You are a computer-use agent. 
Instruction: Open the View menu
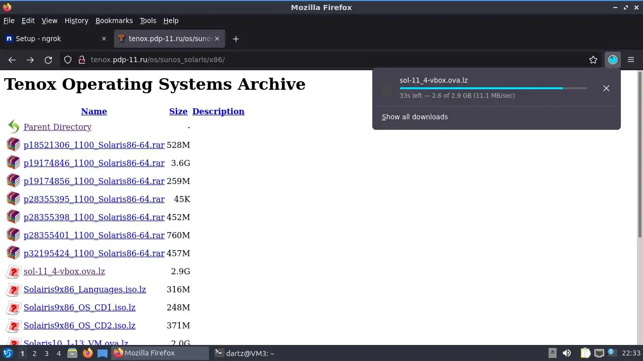[x=49, y=21]
